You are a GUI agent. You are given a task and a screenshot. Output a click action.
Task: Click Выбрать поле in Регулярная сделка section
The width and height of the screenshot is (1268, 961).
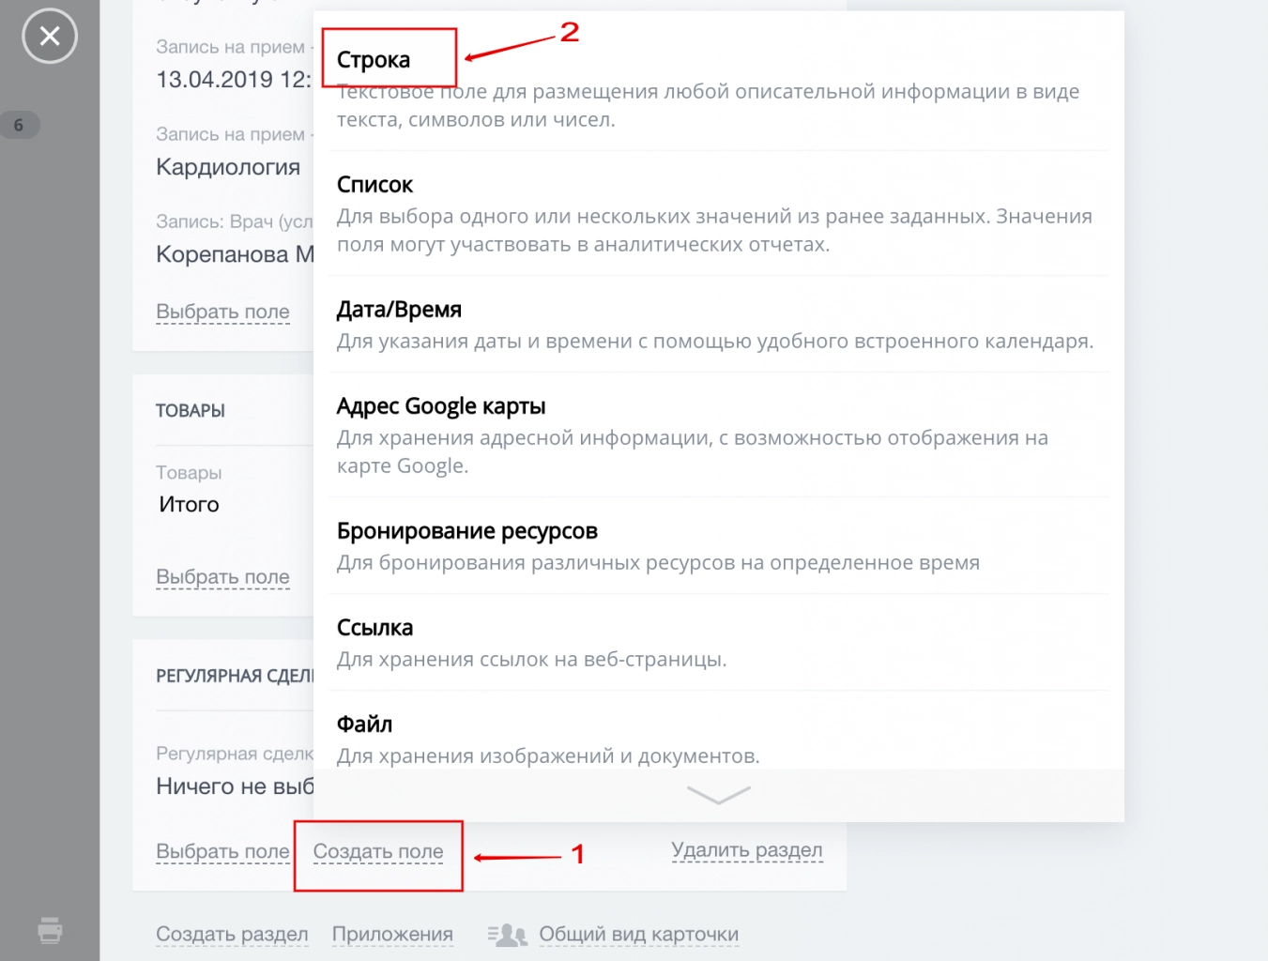pyautogui.click(x=222, y=851)
